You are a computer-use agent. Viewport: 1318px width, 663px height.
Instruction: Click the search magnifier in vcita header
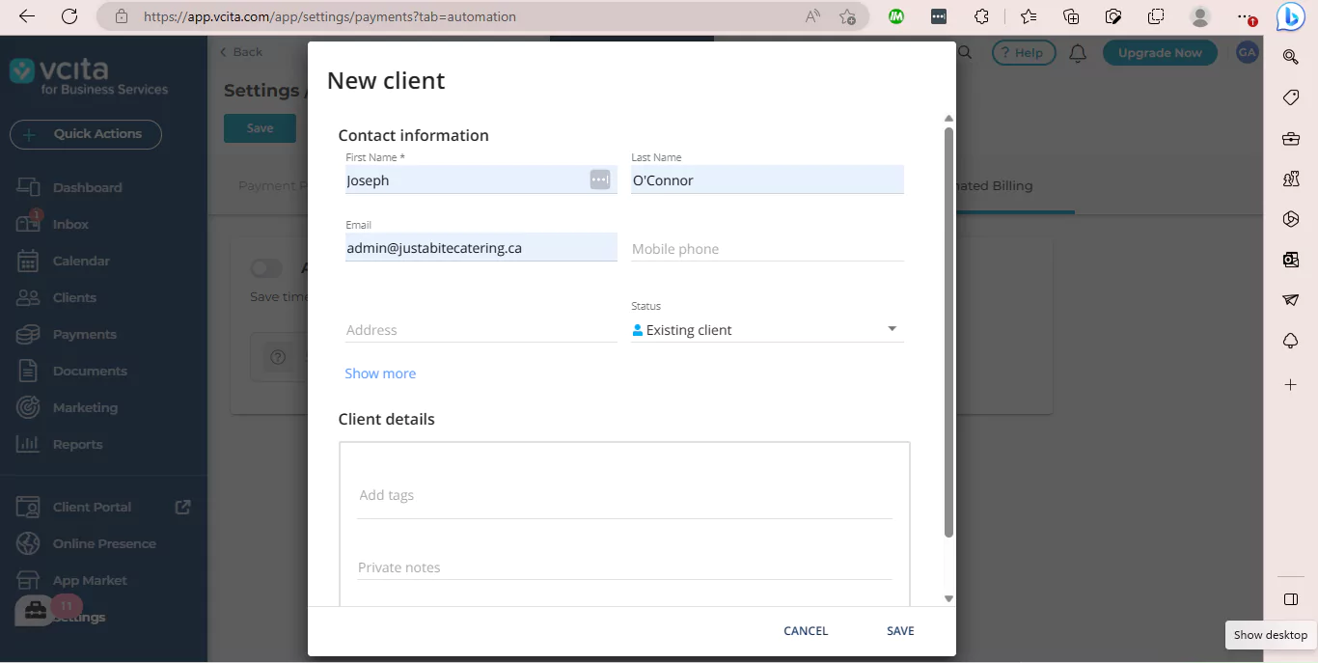(x=964, y=53)
